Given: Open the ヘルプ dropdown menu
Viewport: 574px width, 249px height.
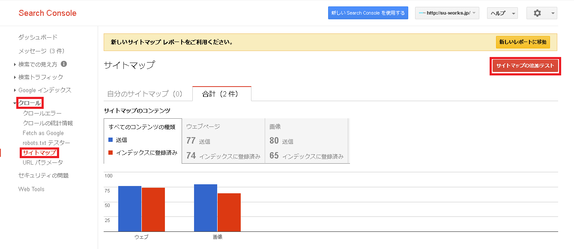Looking at the screenshot, I should click(x=502, y=13).
